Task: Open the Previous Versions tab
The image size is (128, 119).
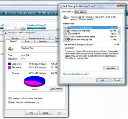Action: click(37, 38)
